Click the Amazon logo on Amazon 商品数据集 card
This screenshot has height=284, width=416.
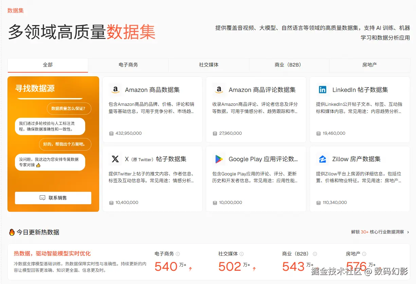pos(115,90)
